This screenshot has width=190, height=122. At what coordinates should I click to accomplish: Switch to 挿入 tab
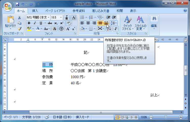(35, 11)
